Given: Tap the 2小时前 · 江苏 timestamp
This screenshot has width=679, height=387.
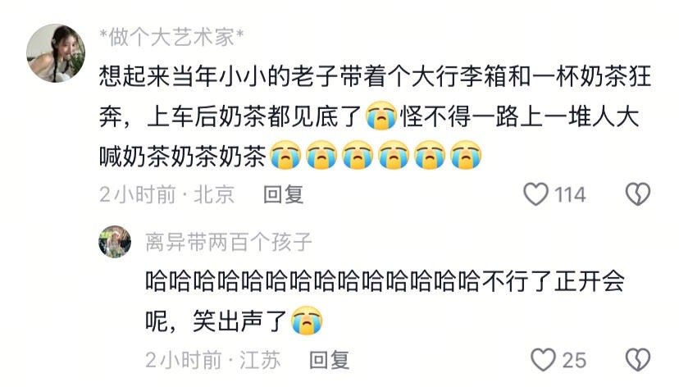Looking at the screenshot, I should (x=213, y=360).
